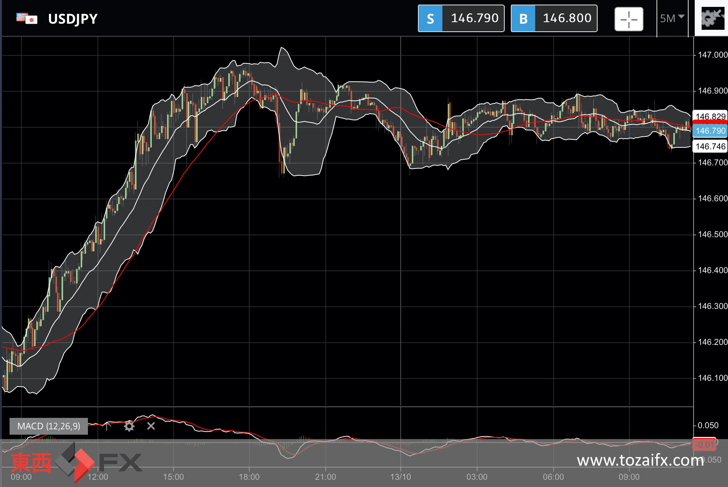The image size is (728, 487).
Task: Remove the MACD indicator with X
Action: [x=151, y=426]
